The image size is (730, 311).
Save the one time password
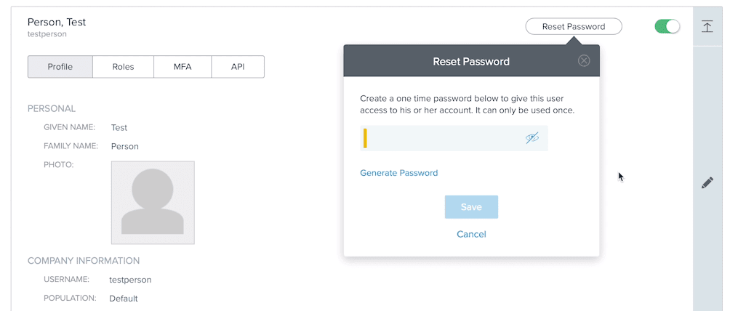(471, 207)
